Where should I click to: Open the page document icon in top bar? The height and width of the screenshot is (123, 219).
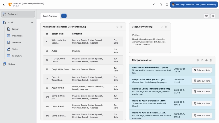[x=167, y=5]
